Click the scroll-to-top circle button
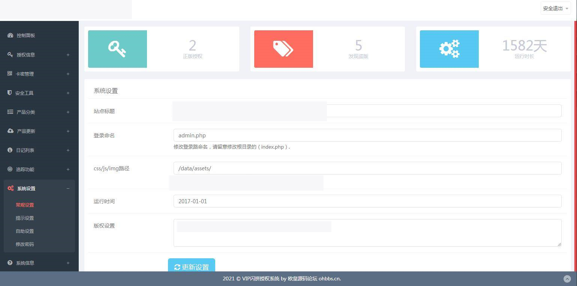 click(x=567, y=279)
